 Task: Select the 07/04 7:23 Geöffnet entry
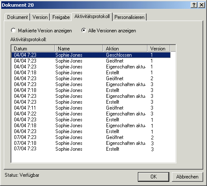[x=91, y=137]
